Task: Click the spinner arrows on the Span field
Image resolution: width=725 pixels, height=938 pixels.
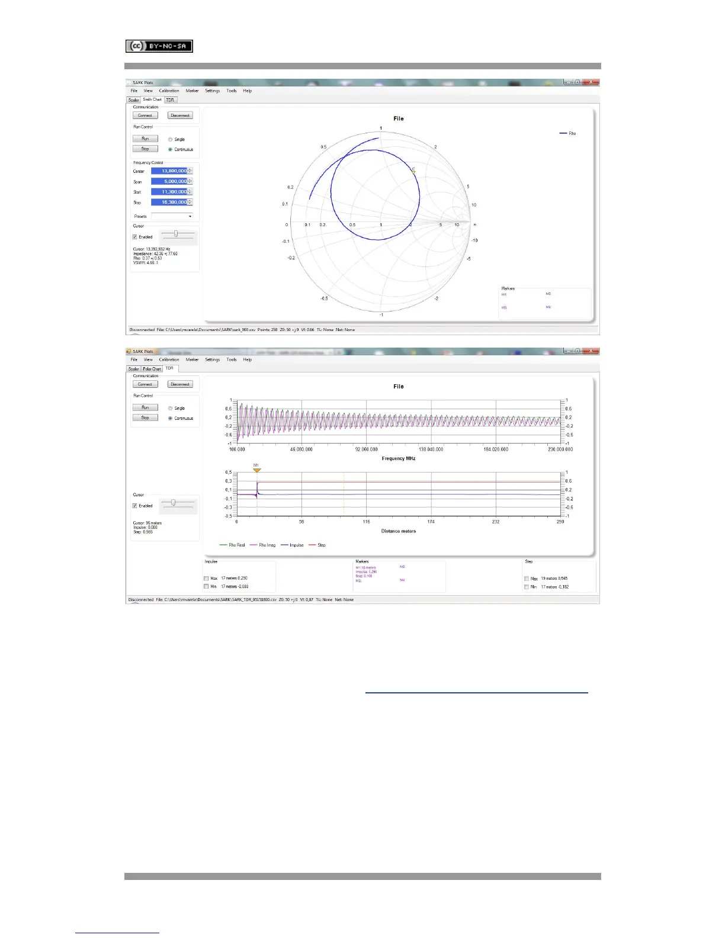Action: (190, 181)
